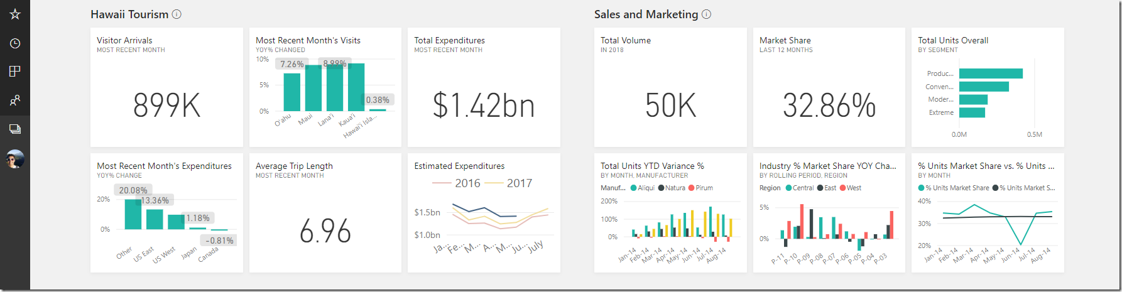Open the Apps icon in sidebar
1122x292 pixels.
pos(15,71)
